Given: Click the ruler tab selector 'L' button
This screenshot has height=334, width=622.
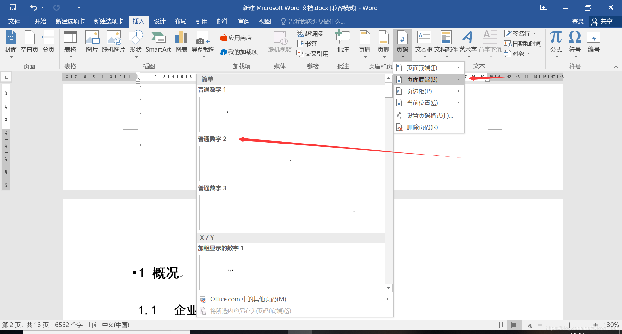Looking at the screenshot, I should 6,77.
